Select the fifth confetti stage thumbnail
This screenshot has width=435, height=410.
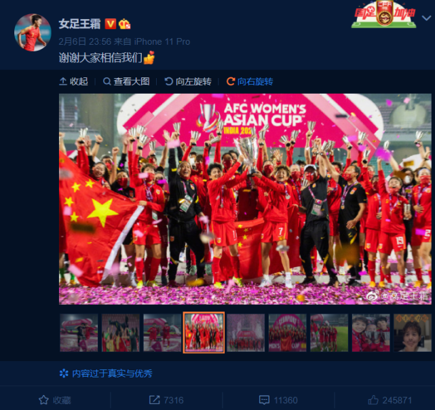[246, 333]
